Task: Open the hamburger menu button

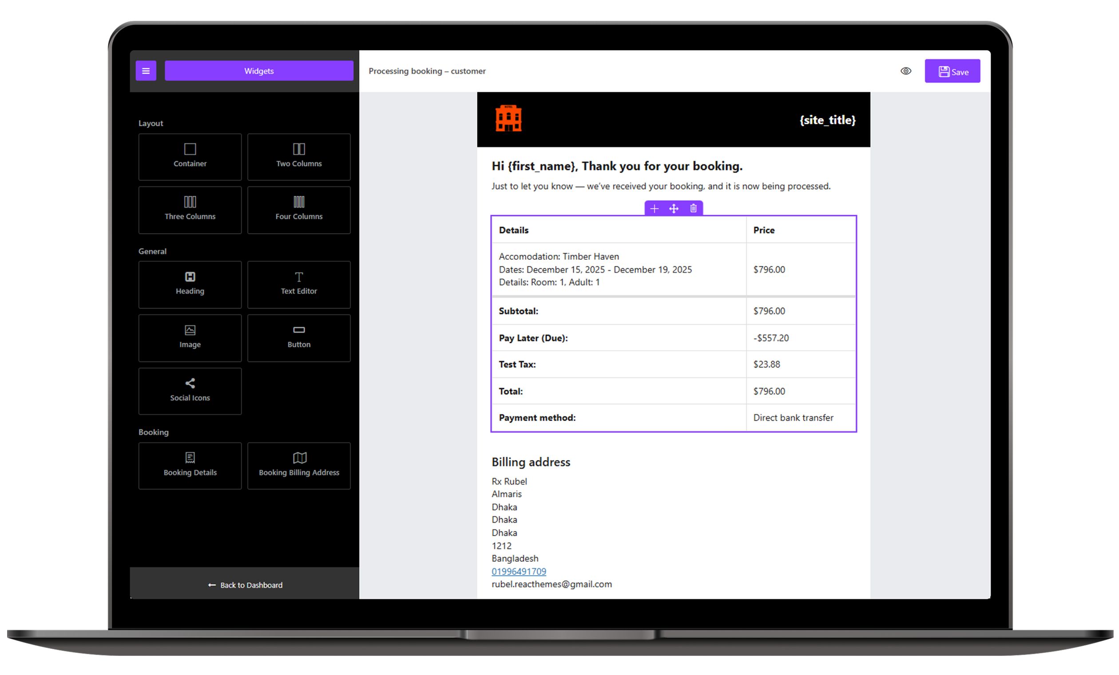Action: (x=146, y=71)
